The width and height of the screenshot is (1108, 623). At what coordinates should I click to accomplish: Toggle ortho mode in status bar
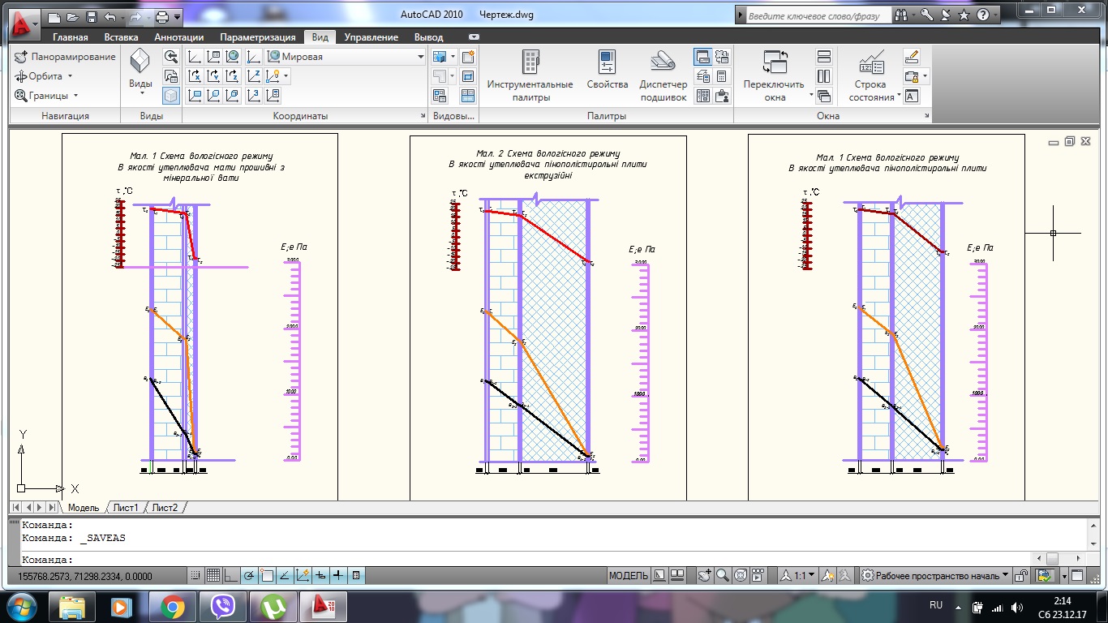click(x=231, y=575)
